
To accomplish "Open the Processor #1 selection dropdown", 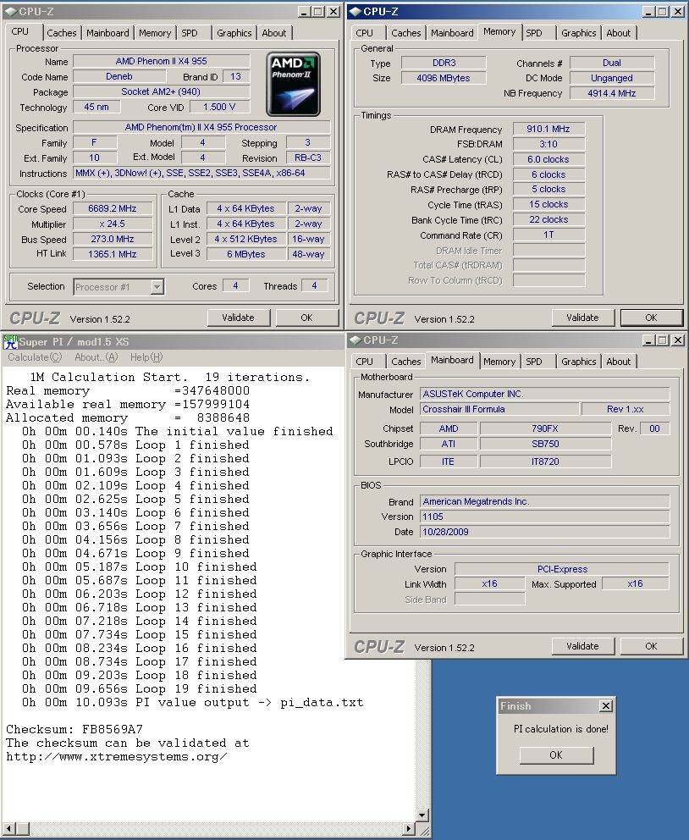I will [x=157, y=287].
